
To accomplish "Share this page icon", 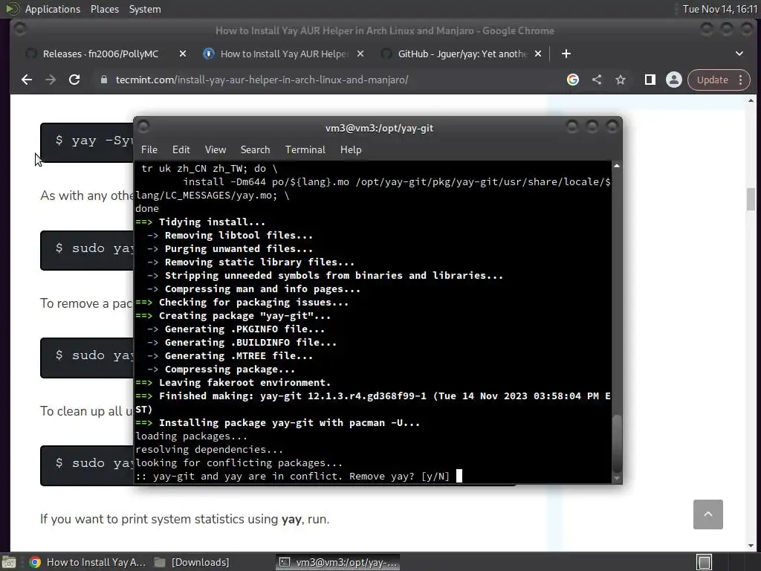I will (597, 80).
